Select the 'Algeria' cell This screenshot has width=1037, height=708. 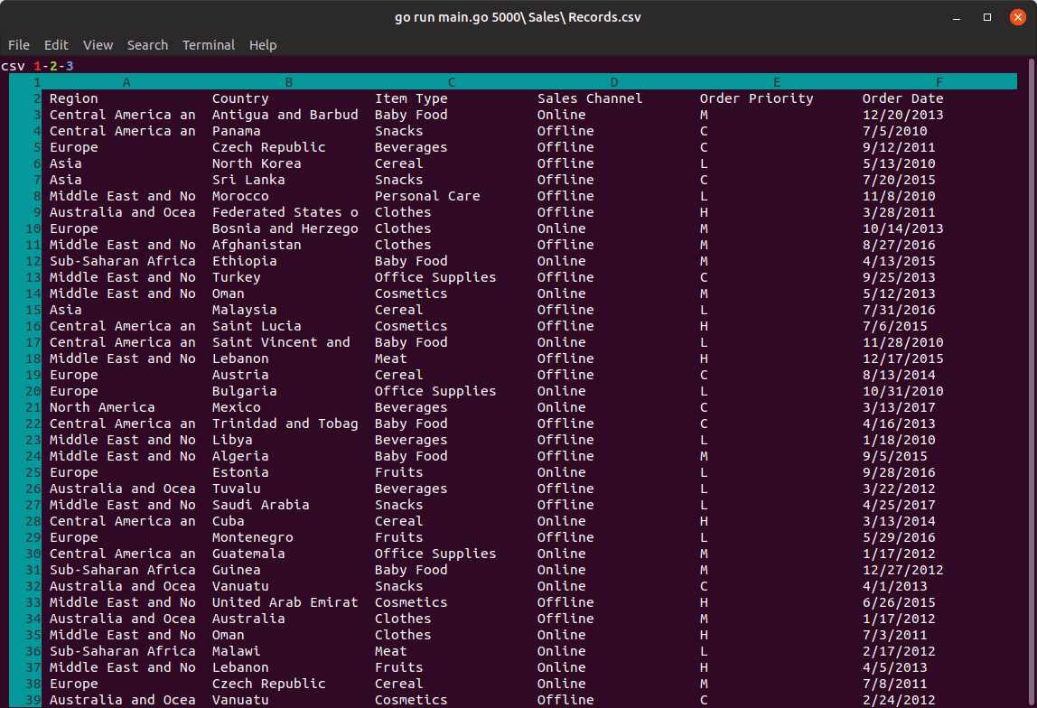point(240,456)
